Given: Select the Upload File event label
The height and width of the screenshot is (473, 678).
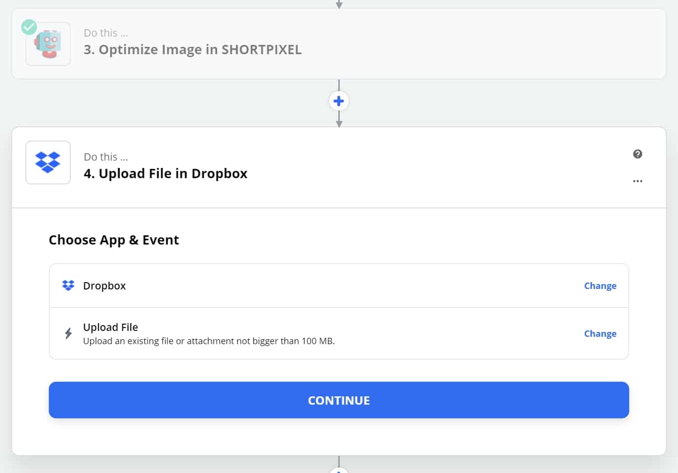Looking at the screenshot, I should point(110,327).
